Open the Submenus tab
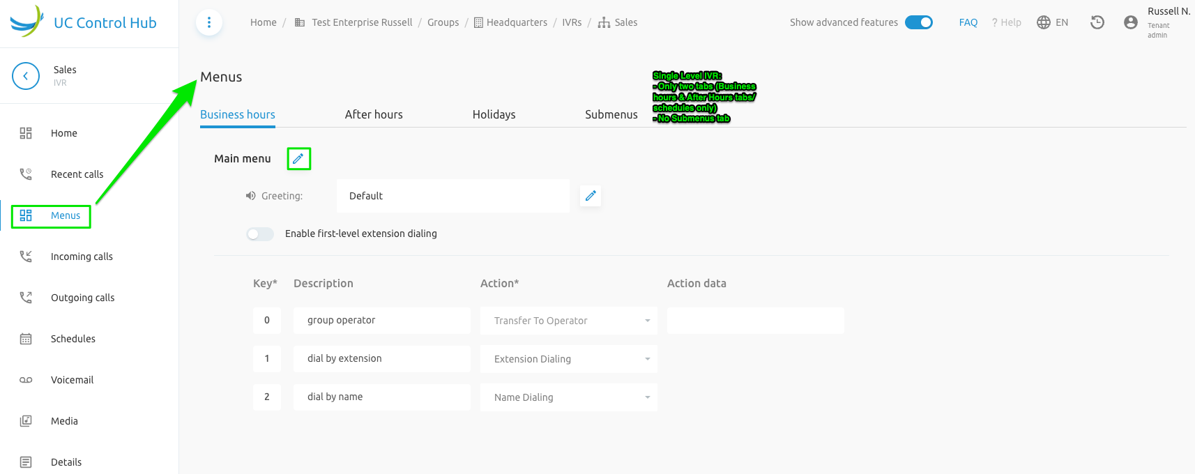This screenshot has height=474, width=1195. tap(611, 114)
